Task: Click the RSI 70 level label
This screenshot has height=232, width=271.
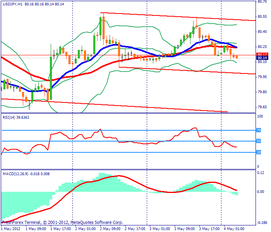Action: click(259, 130)
